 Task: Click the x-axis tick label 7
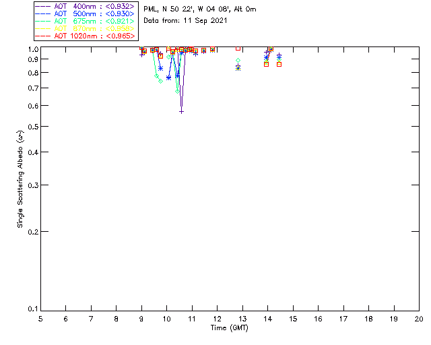click(x=91, y=319)
